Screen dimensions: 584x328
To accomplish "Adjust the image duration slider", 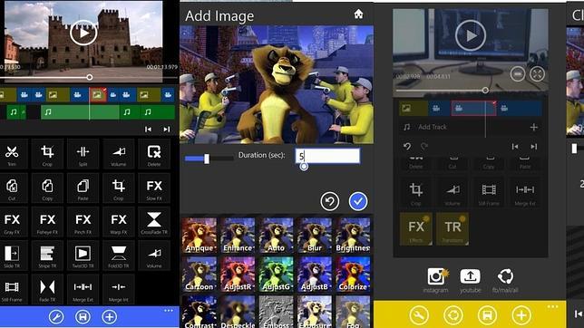I will (207, 159).
